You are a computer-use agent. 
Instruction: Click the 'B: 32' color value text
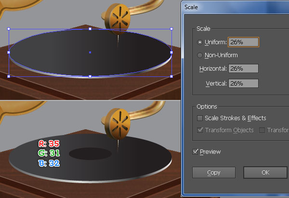(49, 163)
